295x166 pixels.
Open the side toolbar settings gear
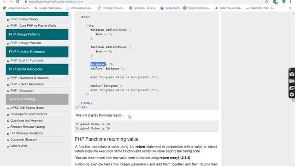(x=292, y=95)
